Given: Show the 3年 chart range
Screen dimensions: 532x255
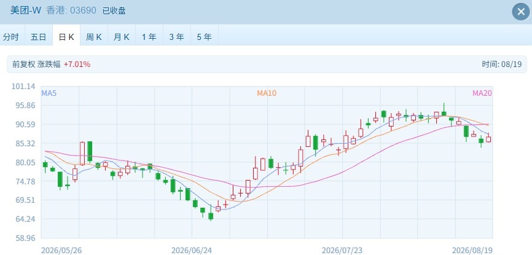Looking at the screenshot, I should coord(176,37).
